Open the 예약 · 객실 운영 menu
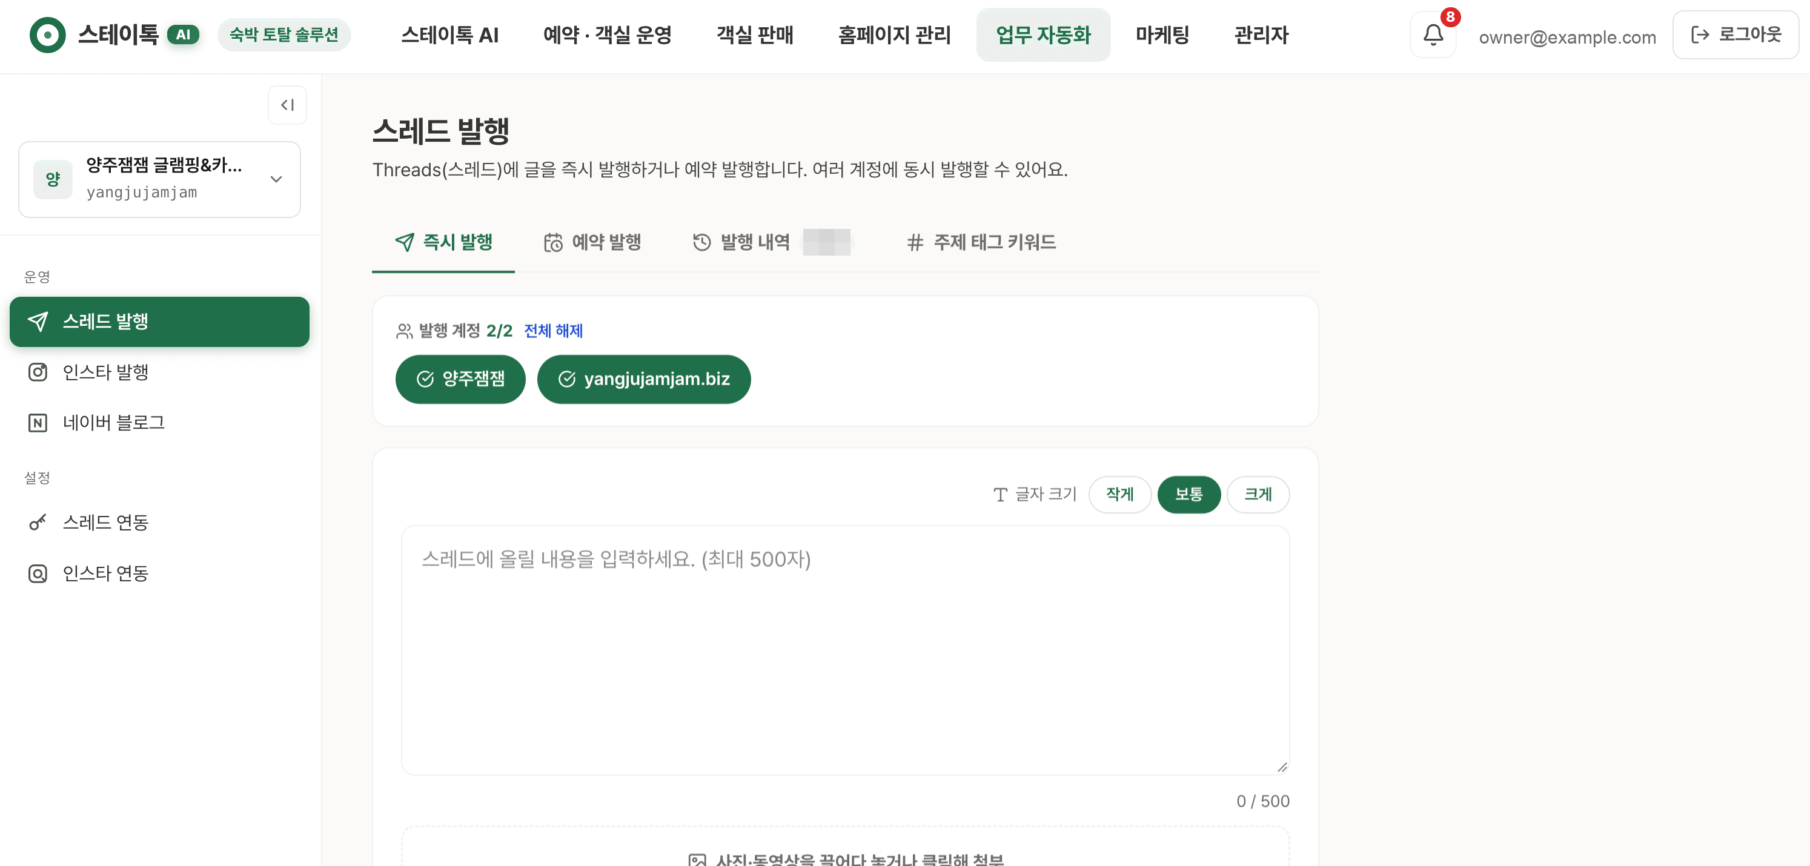Screen dimensions: 1810x866 point(607,35)
